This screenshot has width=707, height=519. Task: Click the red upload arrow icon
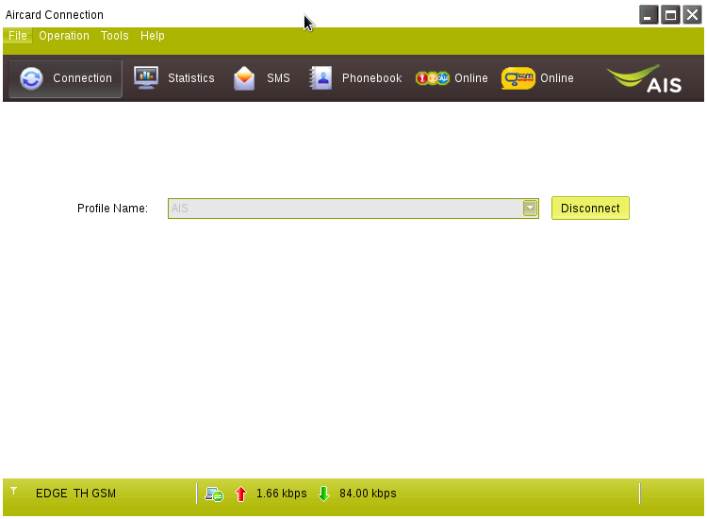[240, 494]
